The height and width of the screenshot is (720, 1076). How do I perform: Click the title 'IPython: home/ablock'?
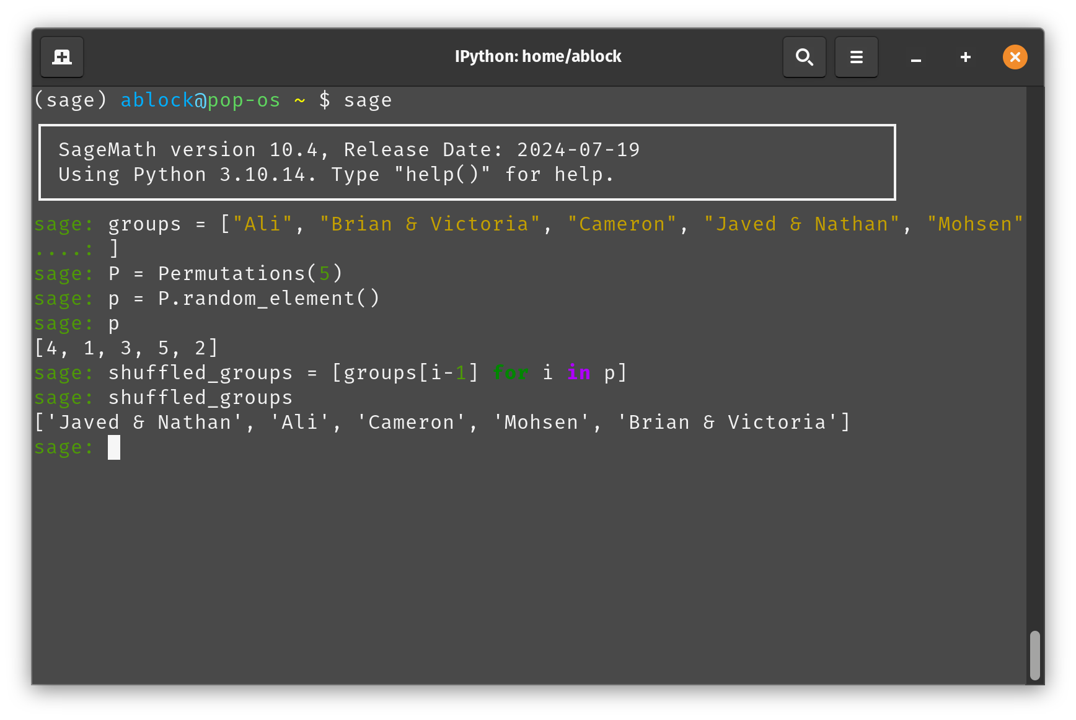coord(538,56)
